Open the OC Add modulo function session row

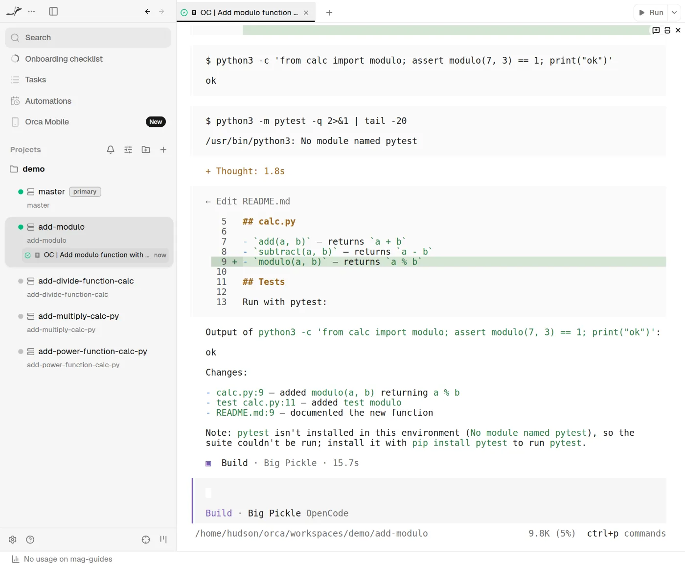coord(95,255)
